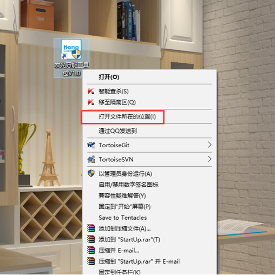Select the 宏光万能工具包V1.0 desktop shortcut icon
Screen dimensions: 275x275
pyautogui.click(x=71, y=58)
